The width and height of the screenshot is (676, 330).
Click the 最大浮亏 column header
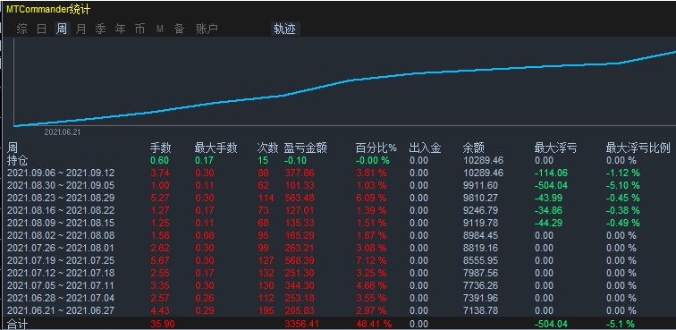[x=555, y=148]
